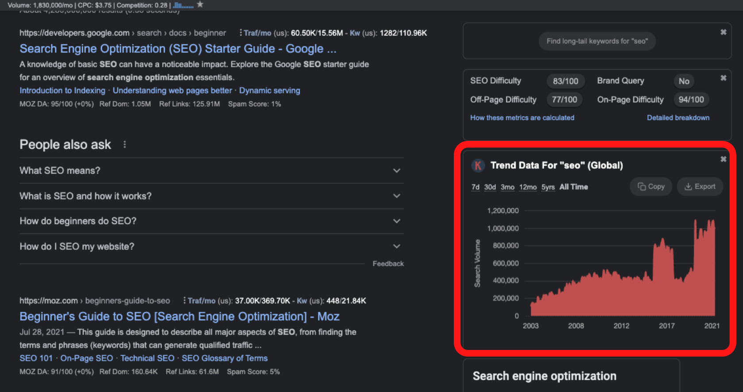
Task: Close the SEO Difficulty widget
Action: 723,78
